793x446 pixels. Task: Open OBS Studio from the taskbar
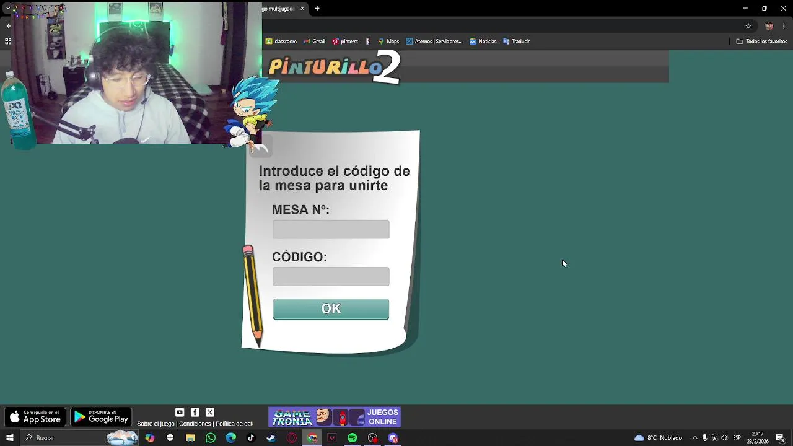click(x=372, y=438)
